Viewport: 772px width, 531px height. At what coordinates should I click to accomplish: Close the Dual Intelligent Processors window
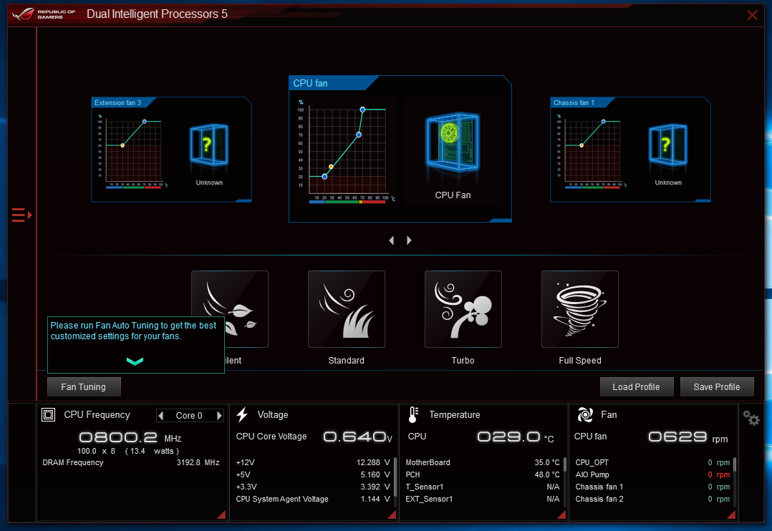(x=752, y=15)
